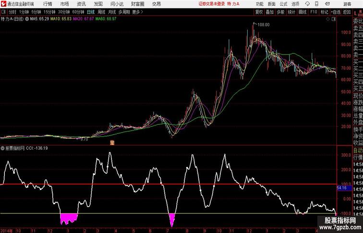Click the 游客 guest account label
The height and width of the screenshot is (233, 363).
point(347,4)
